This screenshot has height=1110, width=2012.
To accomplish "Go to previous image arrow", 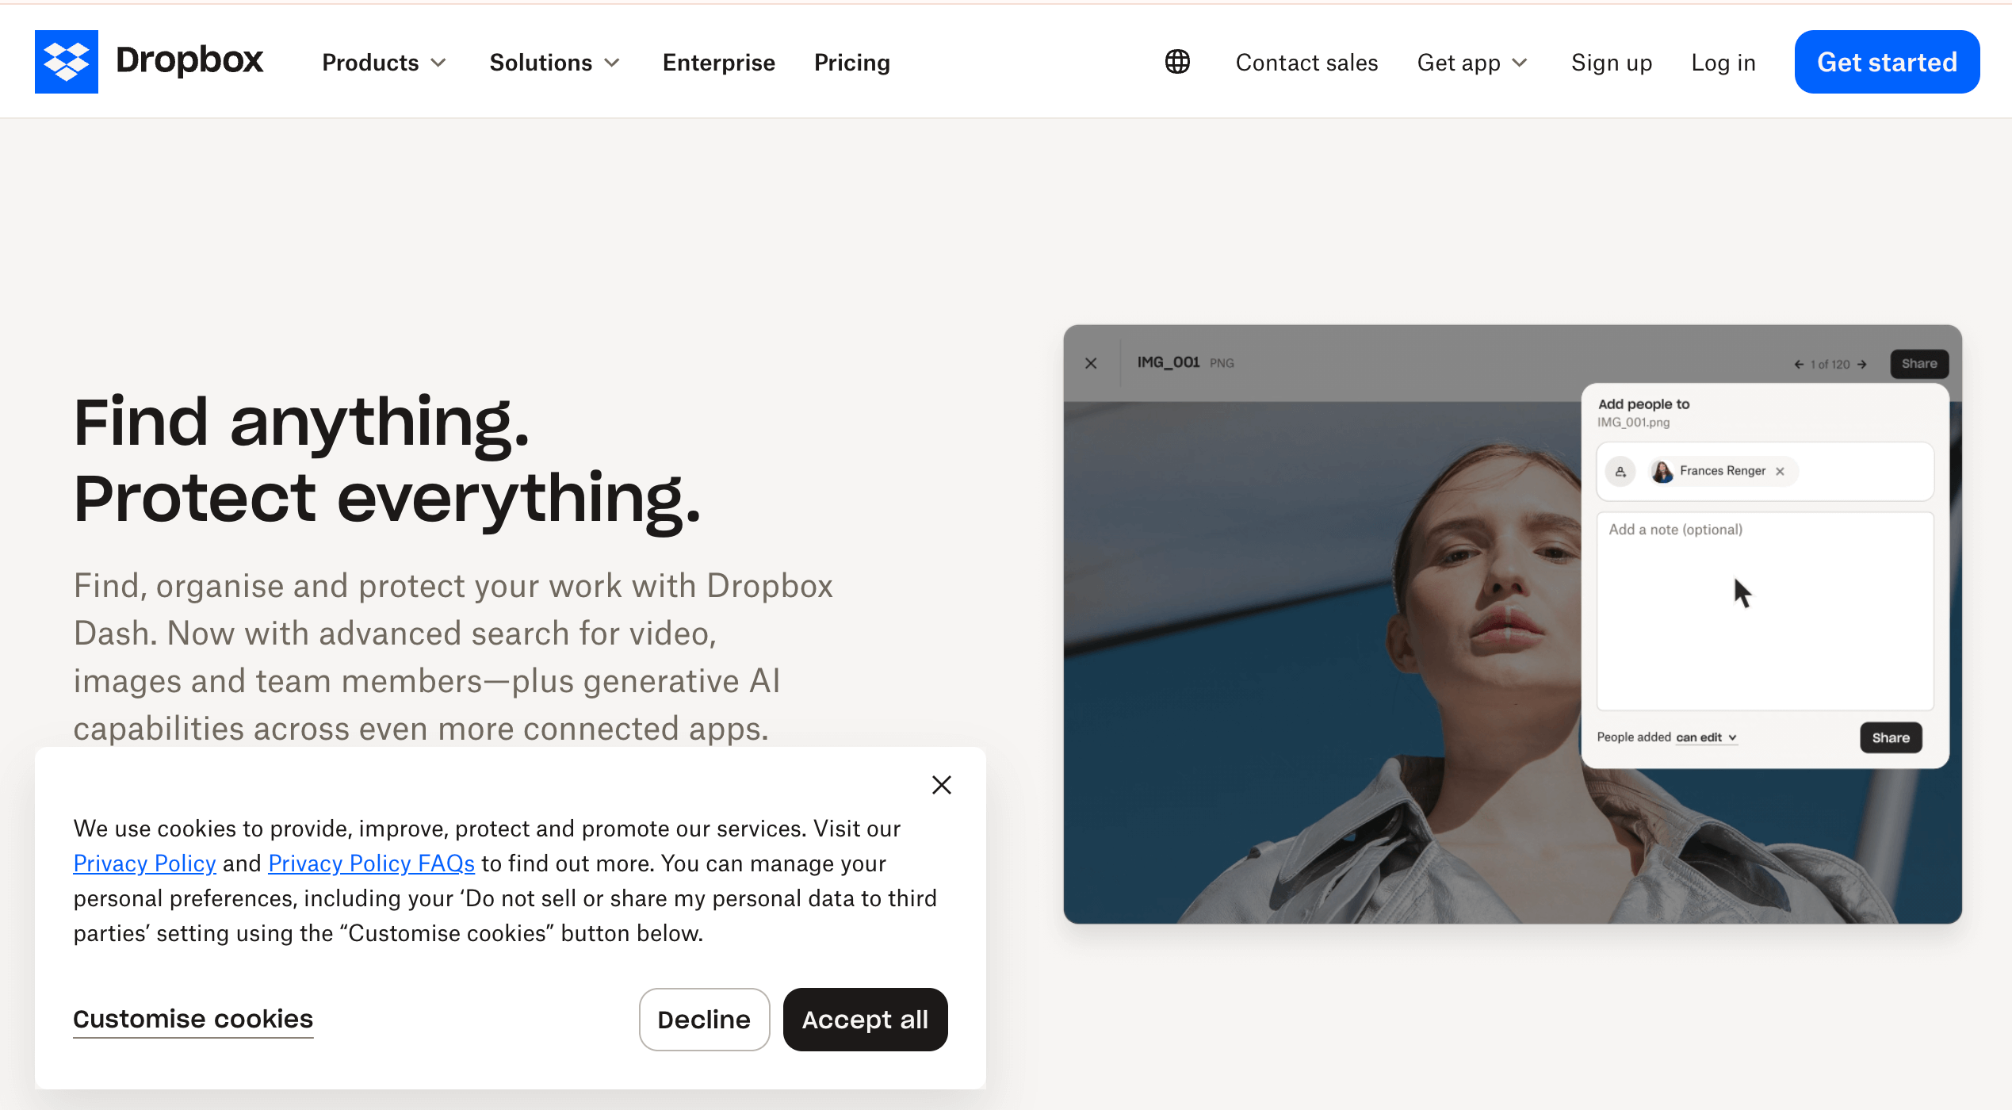I will (x=1799, y=365).
